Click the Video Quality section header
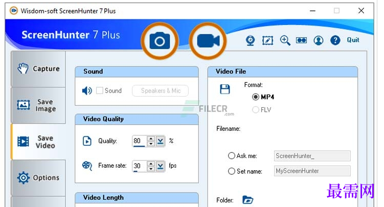This screenshot has height=207, width=384. tap(137, 119)
